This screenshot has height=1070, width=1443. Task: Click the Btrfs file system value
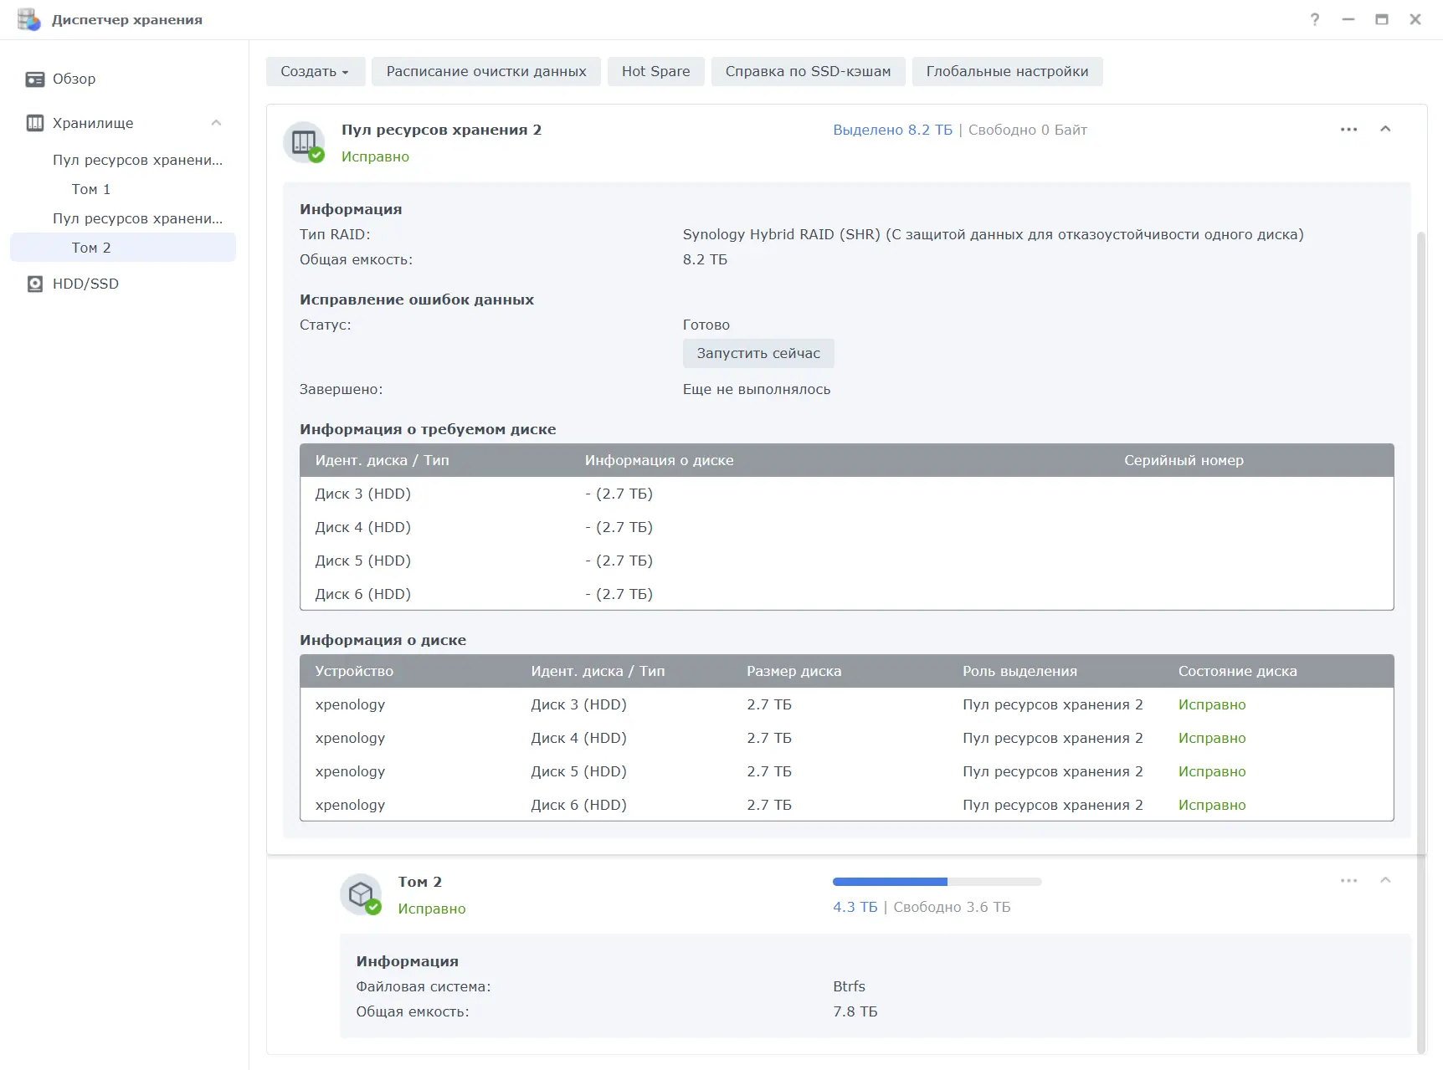849,986
